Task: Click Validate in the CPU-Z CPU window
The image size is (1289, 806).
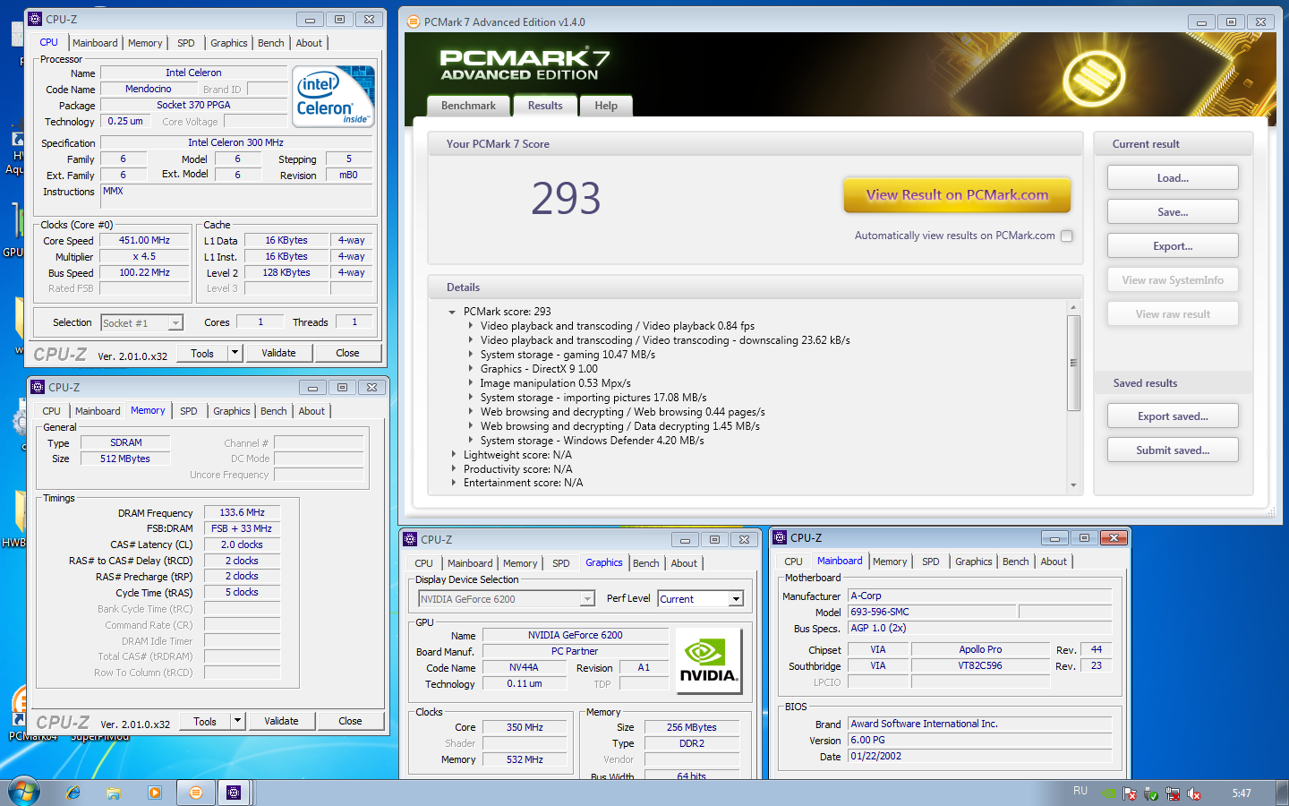Action: click(x=278, y=353)
